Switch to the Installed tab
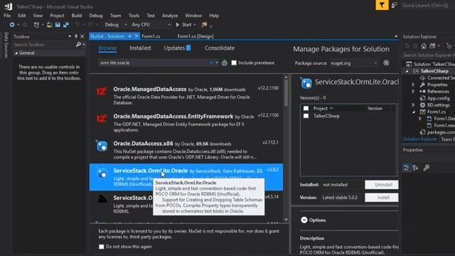 pos(140,48)
